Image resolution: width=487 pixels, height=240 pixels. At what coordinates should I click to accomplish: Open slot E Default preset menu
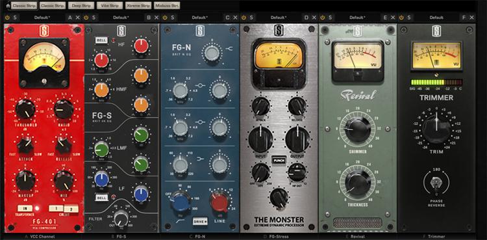[358, 18]
